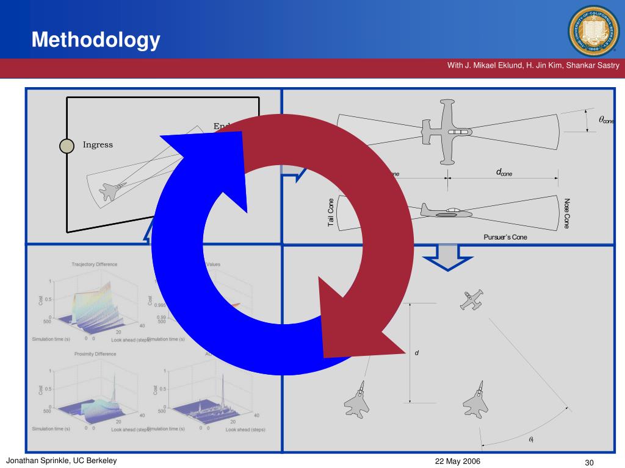Select the Trajectory Difference plot title

pos(95,264)
